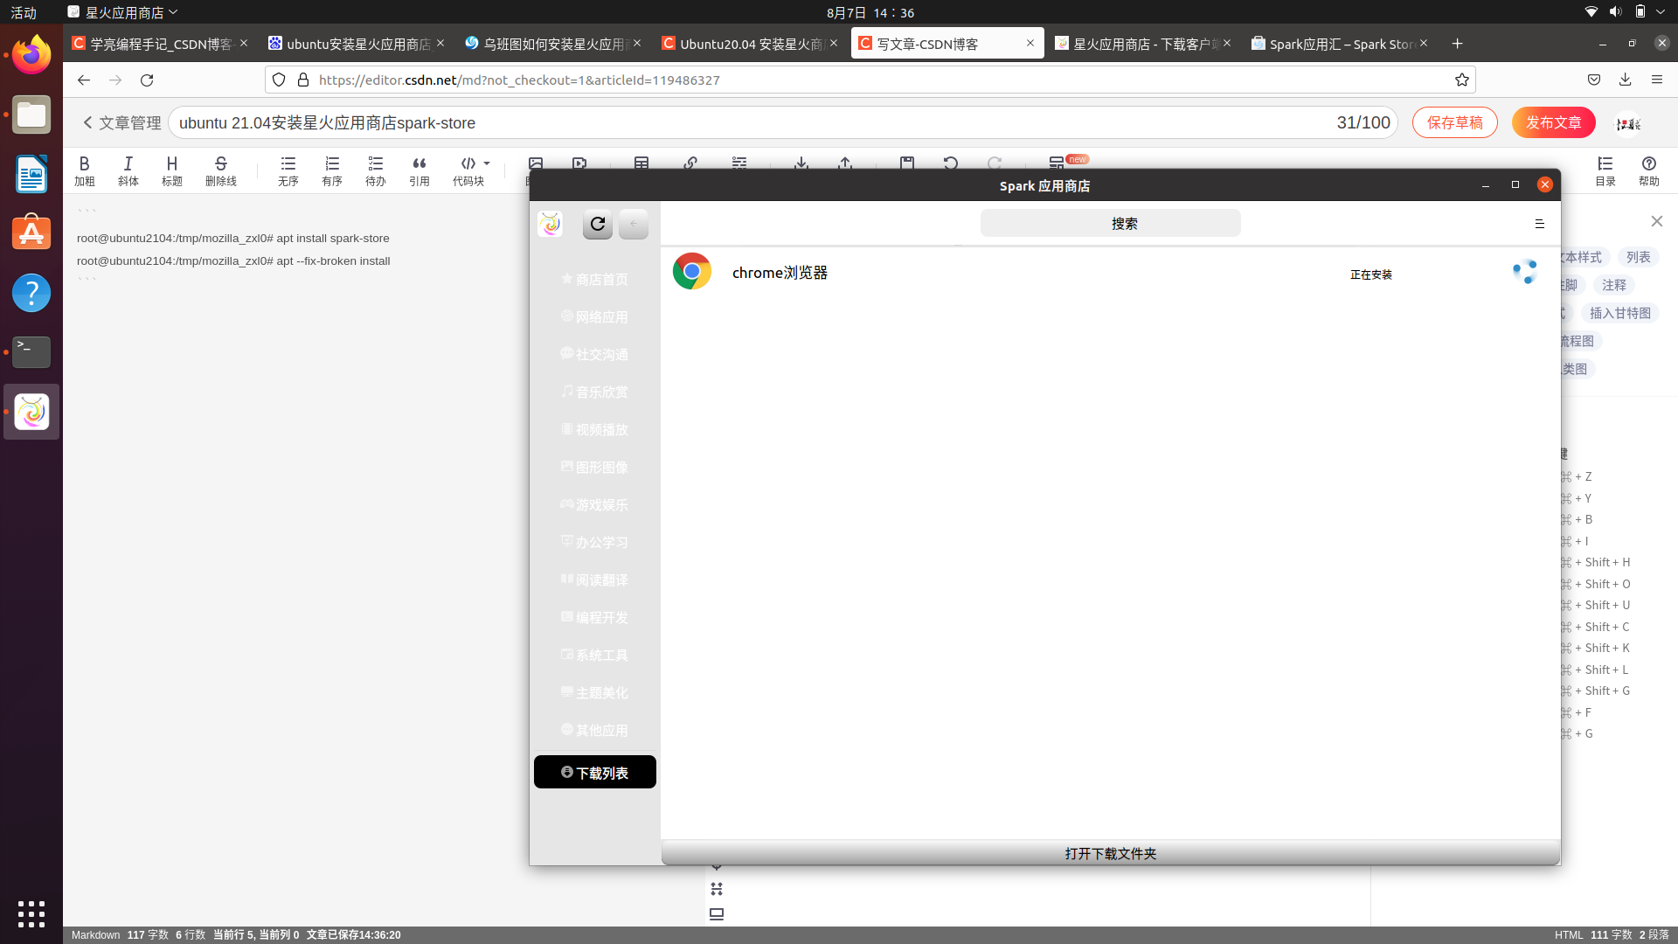Switch to ubuntu安装星火应用商店 tab
This screenshot has height=944, width=1678.
(357, 44)
